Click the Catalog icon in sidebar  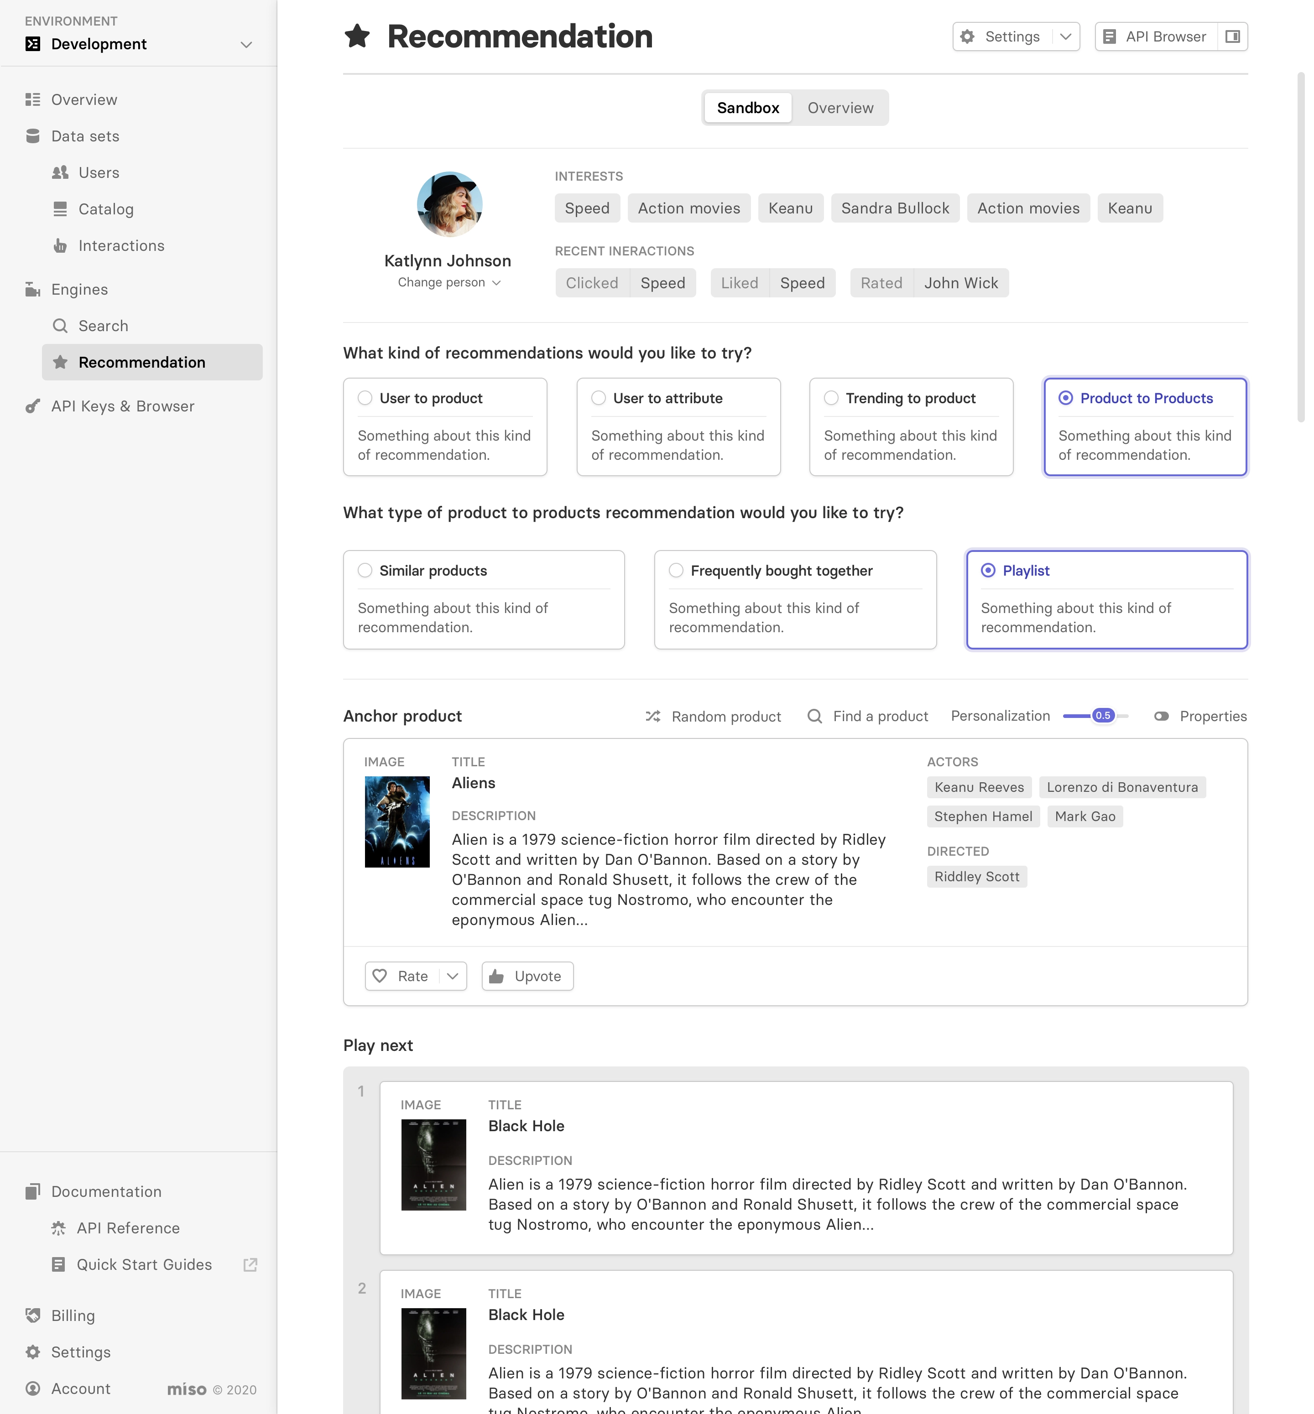click(x=60, y=209)
